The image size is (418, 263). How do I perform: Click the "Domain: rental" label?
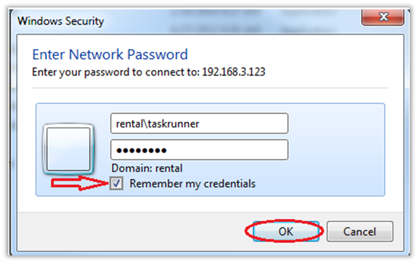coord(146,168)
